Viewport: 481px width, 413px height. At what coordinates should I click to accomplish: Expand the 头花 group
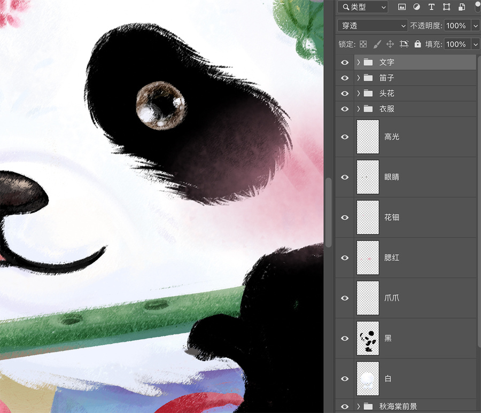358,93
